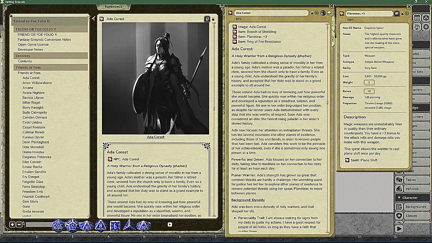Click the play arrow button at sidebar bottom

pos(399,228)
